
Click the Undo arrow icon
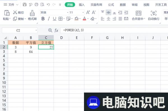point(48,4)
